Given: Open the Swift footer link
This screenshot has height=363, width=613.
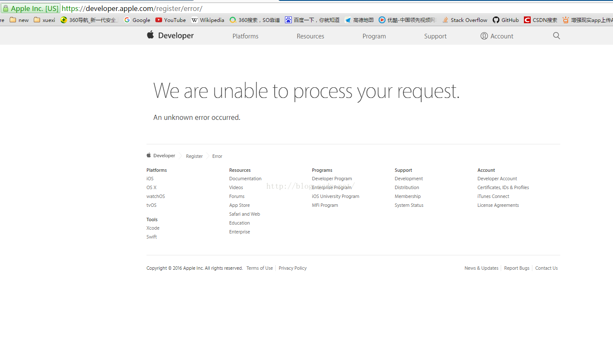Looking at the screenshot, I should pos(152,237).
